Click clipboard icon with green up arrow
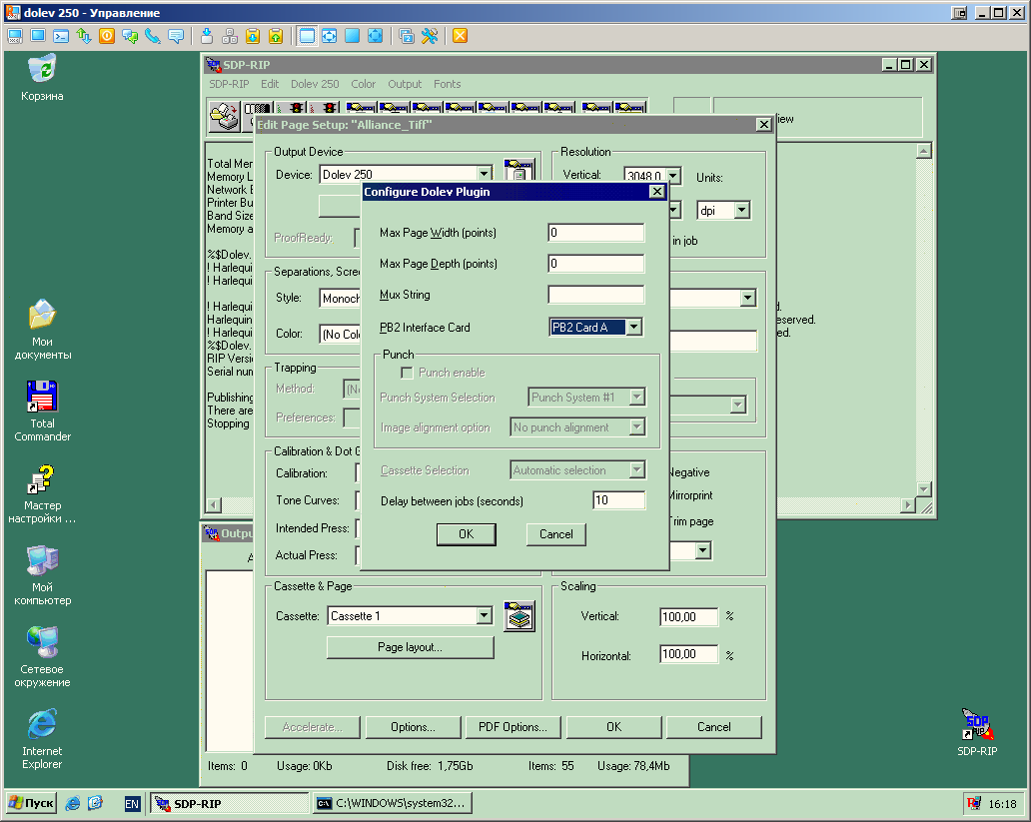Screen dimensions: 1031x822 (x=276, y=36)
